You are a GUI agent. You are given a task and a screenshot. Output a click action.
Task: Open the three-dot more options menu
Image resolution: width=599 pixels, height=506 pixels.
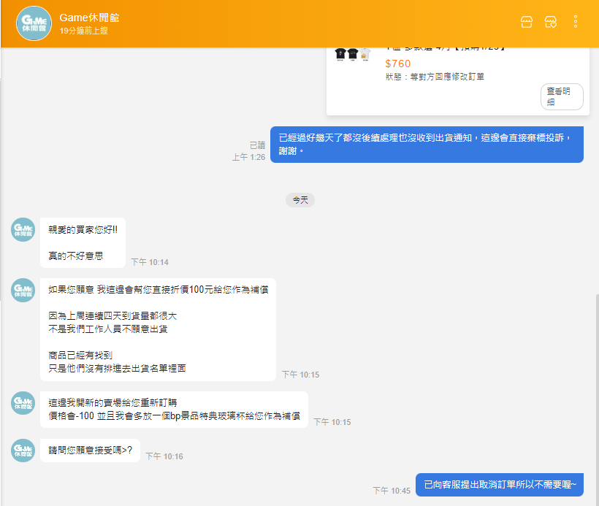coord(576,22)
